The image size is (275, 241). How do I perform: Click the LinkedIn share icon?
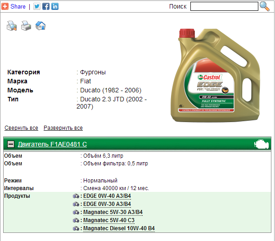pos(55,6)
